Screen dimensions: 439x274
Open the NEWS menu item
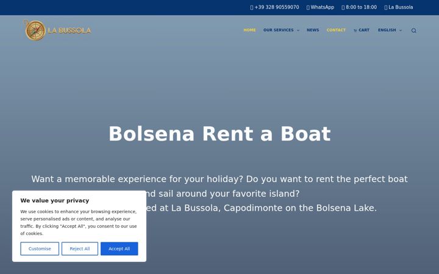pyautogui.click(x=313, y=30)
